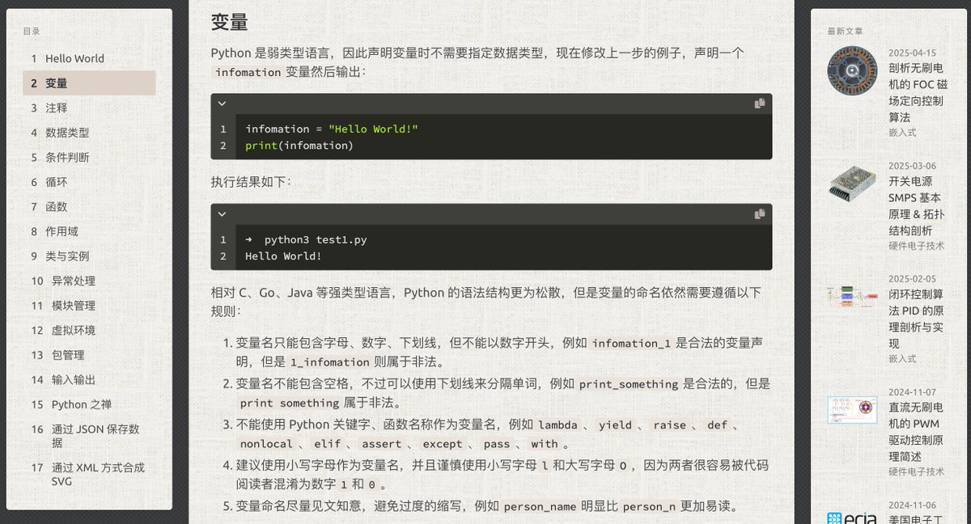
Task: Click the "目录" sidebar heading
Action: 32,32
